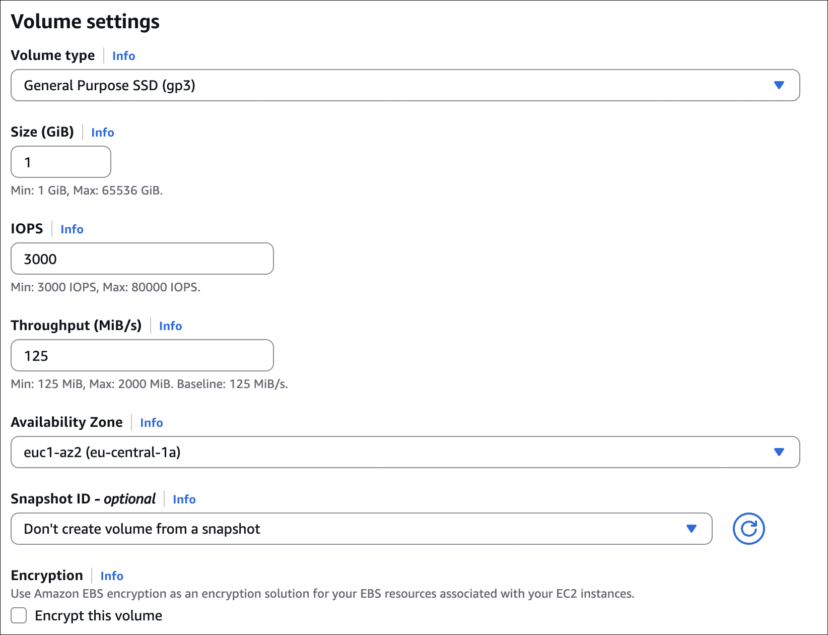Screen dimensions: 828x635
Task: View Info about Availability Zone
Action: coord(151,423)
